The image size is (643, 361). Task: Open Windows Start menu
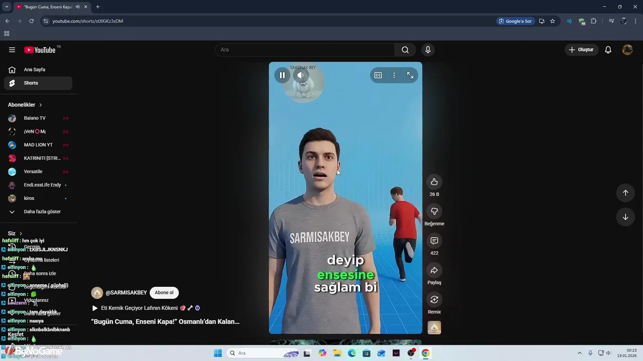click(218, 353)
